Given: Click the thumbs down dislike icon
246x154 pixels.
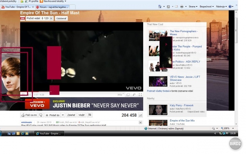Looking at the screenshot, I should [x=41, y=115].
